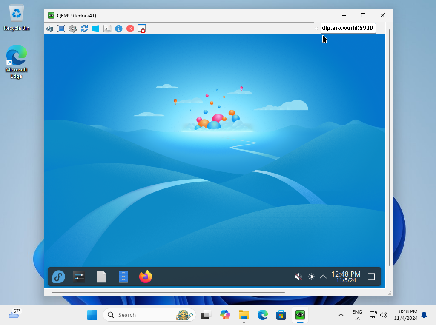This screenshot has height=325, width=436.
Task: Toggle fullscreen mode in VNC toolbar
Action: pyautogui.click(x=61, y=29)
